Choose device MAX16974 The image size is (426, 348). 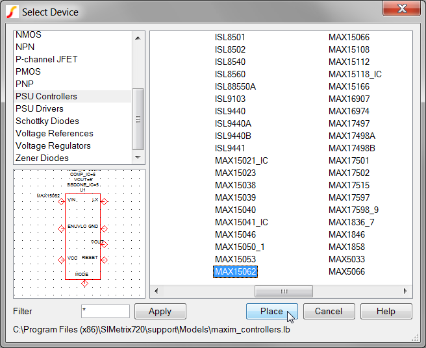pyautogui.click(x=349, y=112)
